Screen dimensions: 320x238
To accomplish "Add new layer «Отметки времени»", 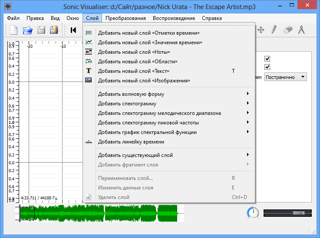I will (x=169, y=33).
